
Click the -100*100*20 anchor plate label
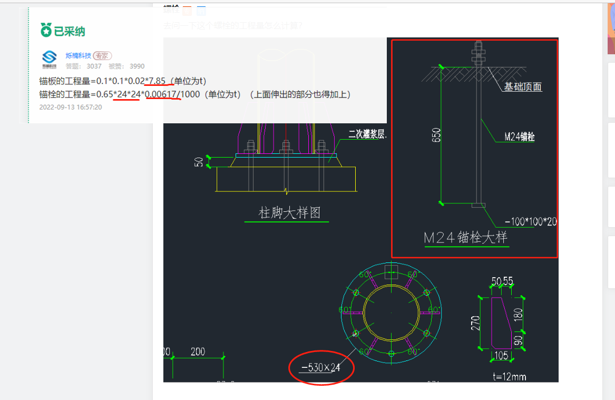point(530,221)
